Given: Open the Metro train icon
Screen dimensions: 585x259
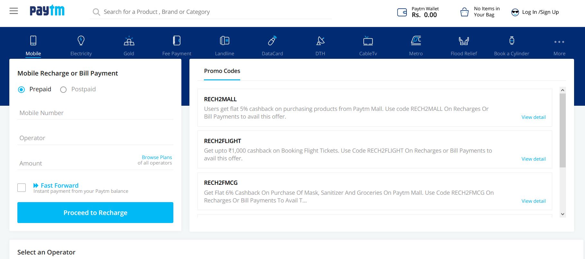Looking at the screenshot, I should 416,40.
